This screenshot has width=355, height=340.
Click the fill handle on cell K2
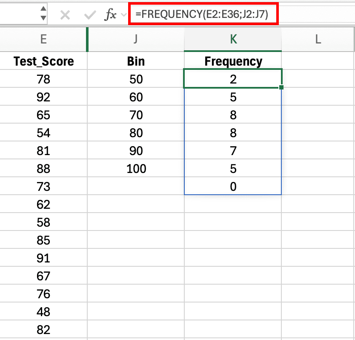pos(281,87)
